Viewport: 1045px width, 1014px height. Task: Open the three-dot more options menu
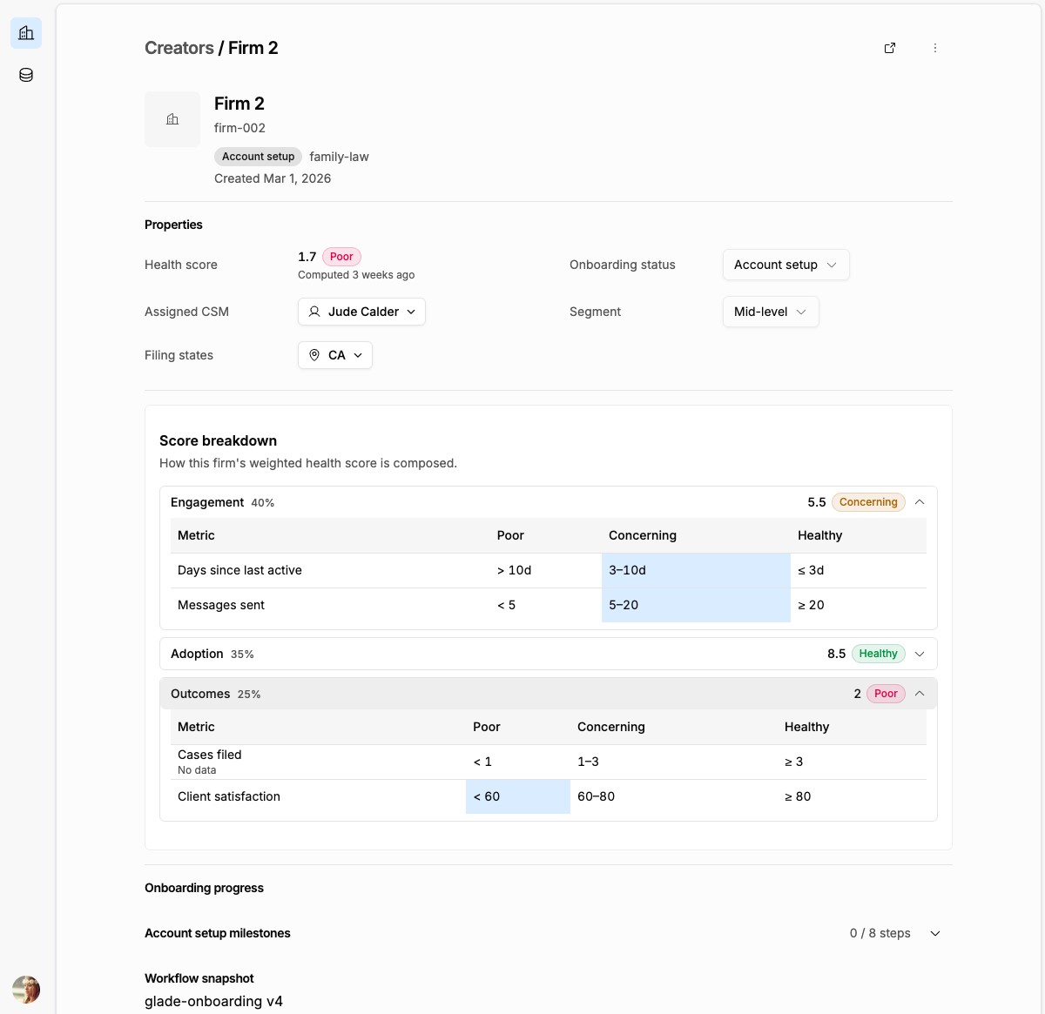[935, 48]
